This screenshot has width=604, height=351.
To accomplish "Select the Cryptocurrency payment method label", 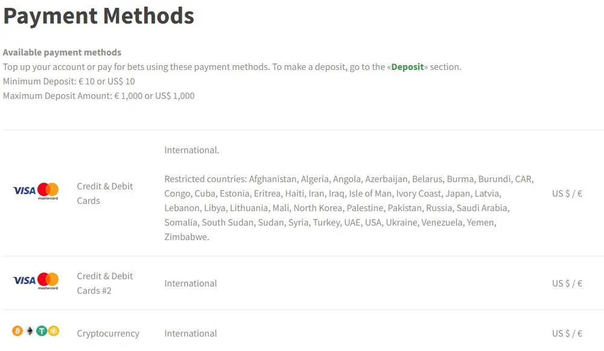I will (108, 334).
